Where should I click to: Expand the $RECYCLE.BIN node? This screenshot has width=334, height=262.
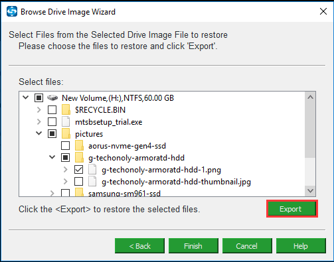39,109
